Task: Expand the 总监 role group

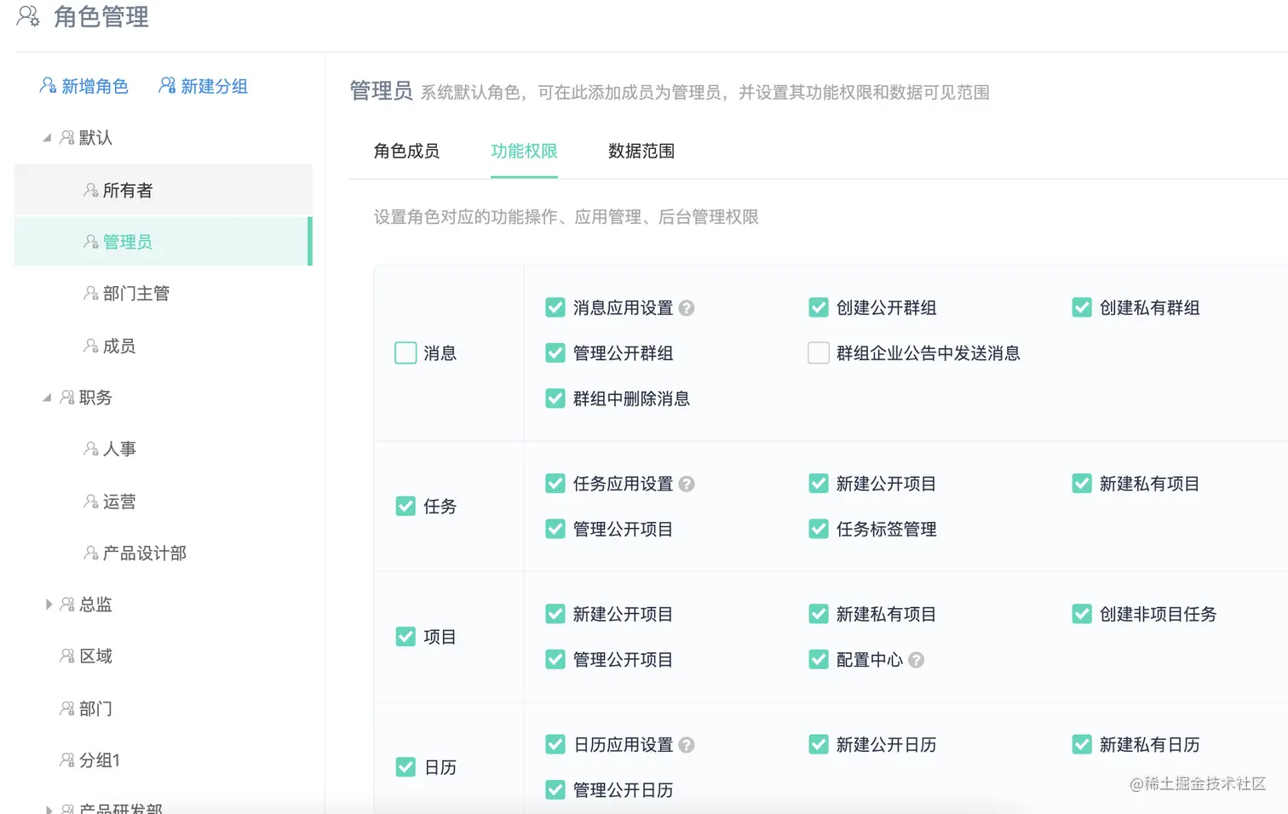Action: point(49,605)
